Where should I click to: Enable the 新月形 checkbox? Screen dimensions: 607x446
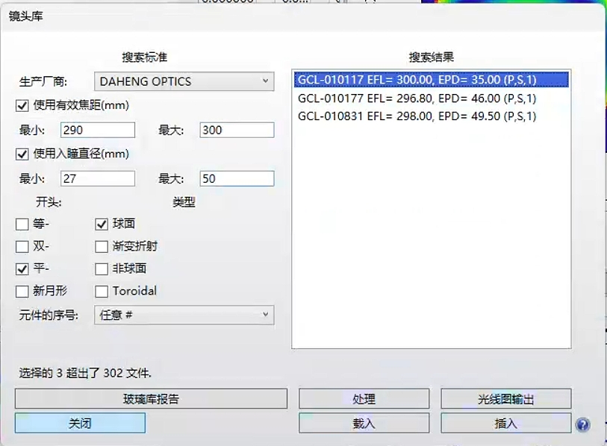[22, 291]
